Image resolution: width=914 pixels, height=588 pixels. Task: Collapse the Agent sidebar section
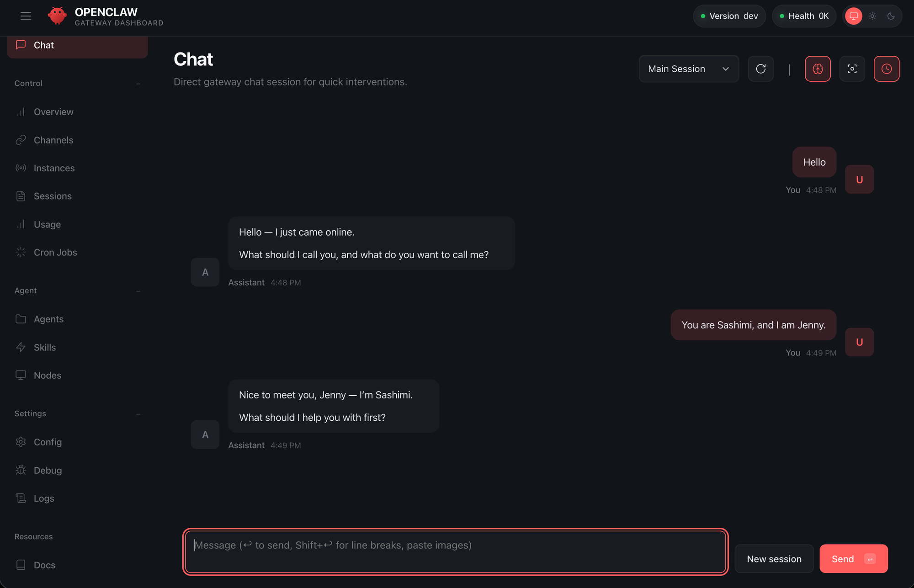point(138,291)
